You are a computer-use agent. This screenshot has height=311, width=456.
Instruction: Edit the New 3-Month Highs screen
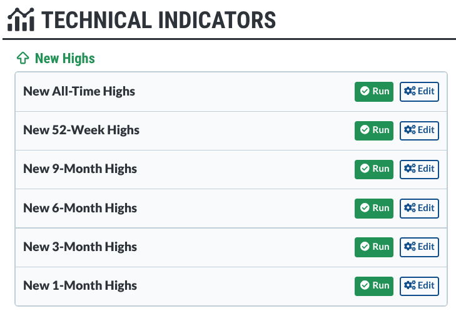point(419,247)
